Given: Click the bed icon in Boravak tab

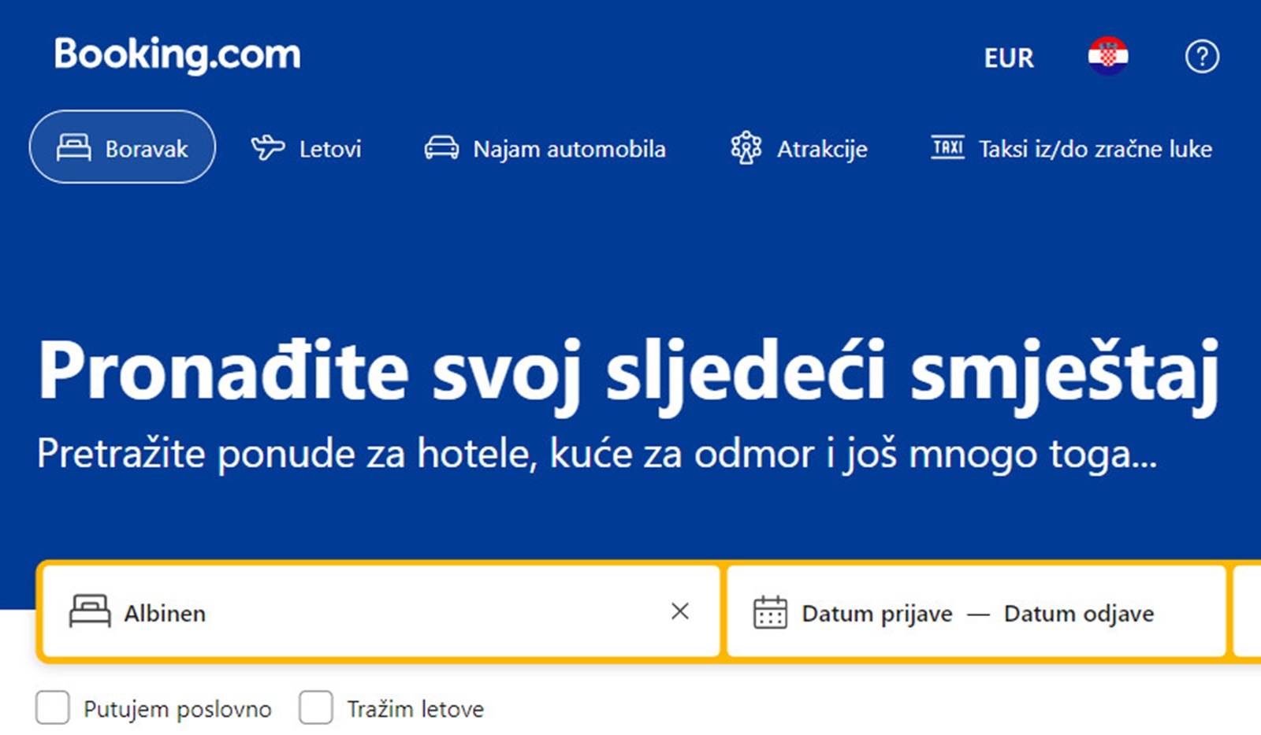Looking at the screenshot, I should pyautogui.click(x=73, y=147).
